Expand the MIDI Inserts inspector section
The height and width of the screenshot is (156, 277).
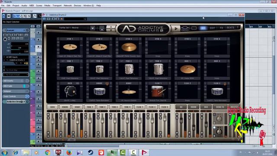click(16, 81)
